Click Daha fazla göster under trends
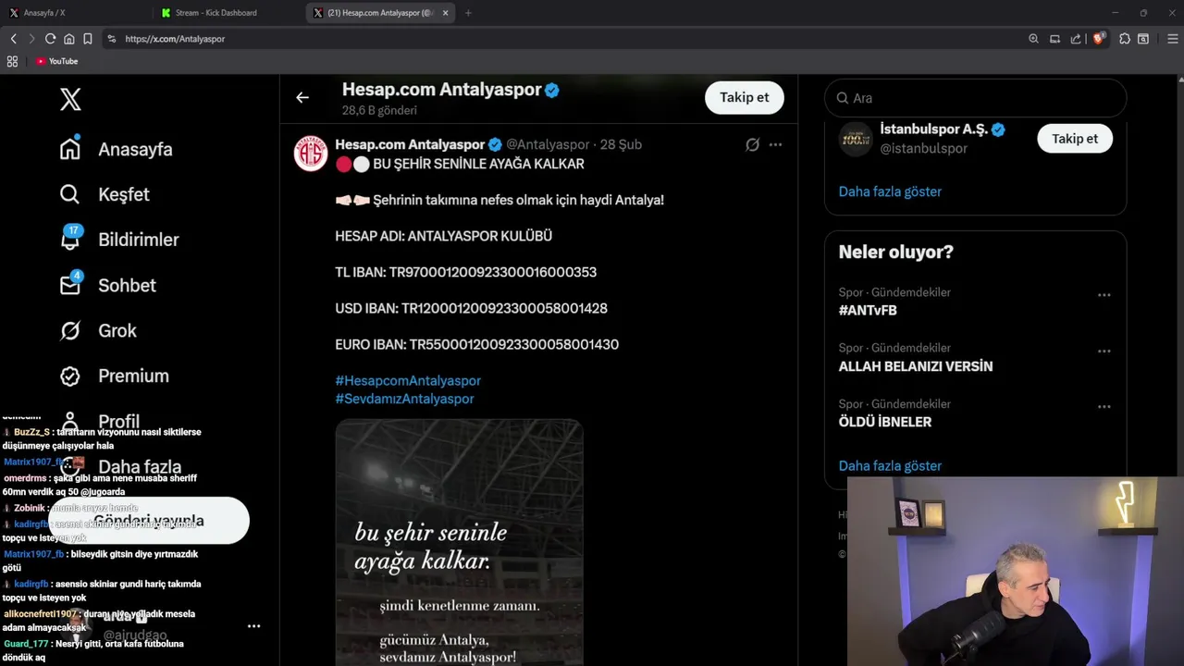 (x=890, y=465)
